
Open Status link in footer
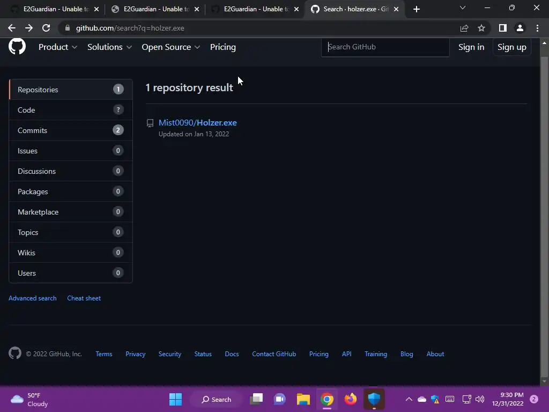click(203, 354)
